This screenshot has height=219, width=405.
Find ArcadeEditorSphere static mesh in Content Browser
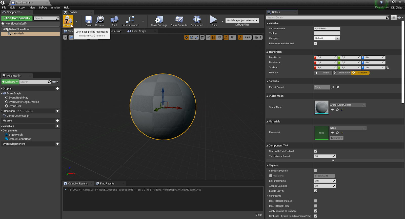pyautogui.click(x=337, y=110)
